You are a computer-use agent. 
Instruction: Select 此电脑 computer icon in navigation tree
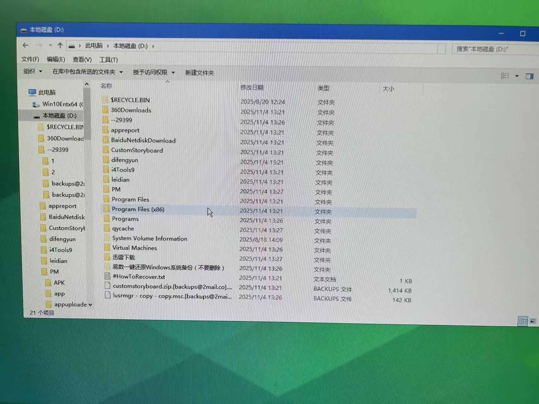point(32,92)
